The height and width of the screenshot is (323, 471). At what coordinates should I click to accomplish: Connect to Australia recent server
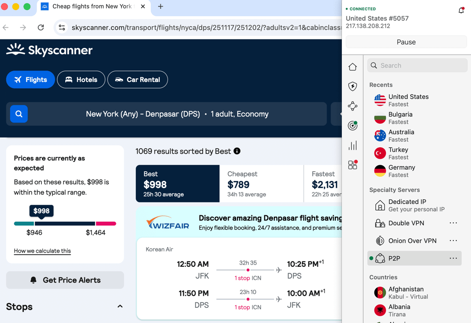[x=414, y=136]
